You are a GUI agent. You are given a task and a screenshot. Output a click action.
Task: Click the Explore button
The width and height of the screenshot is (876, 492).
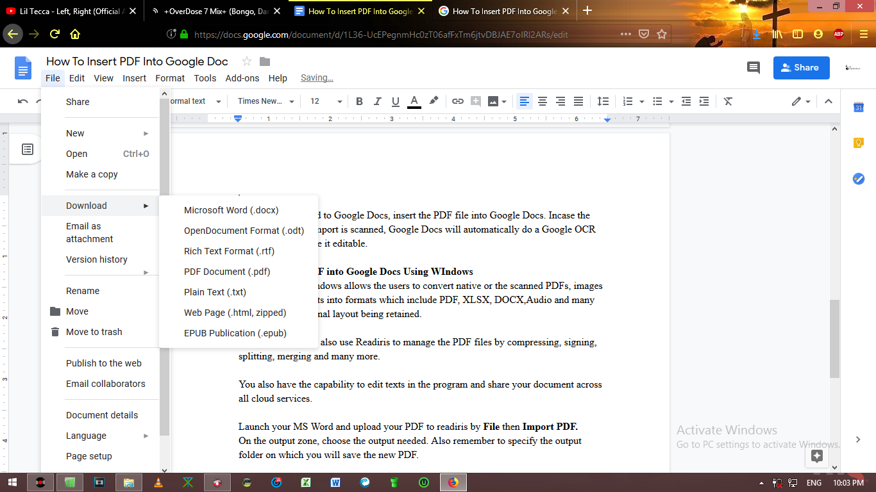click(816, 455)
